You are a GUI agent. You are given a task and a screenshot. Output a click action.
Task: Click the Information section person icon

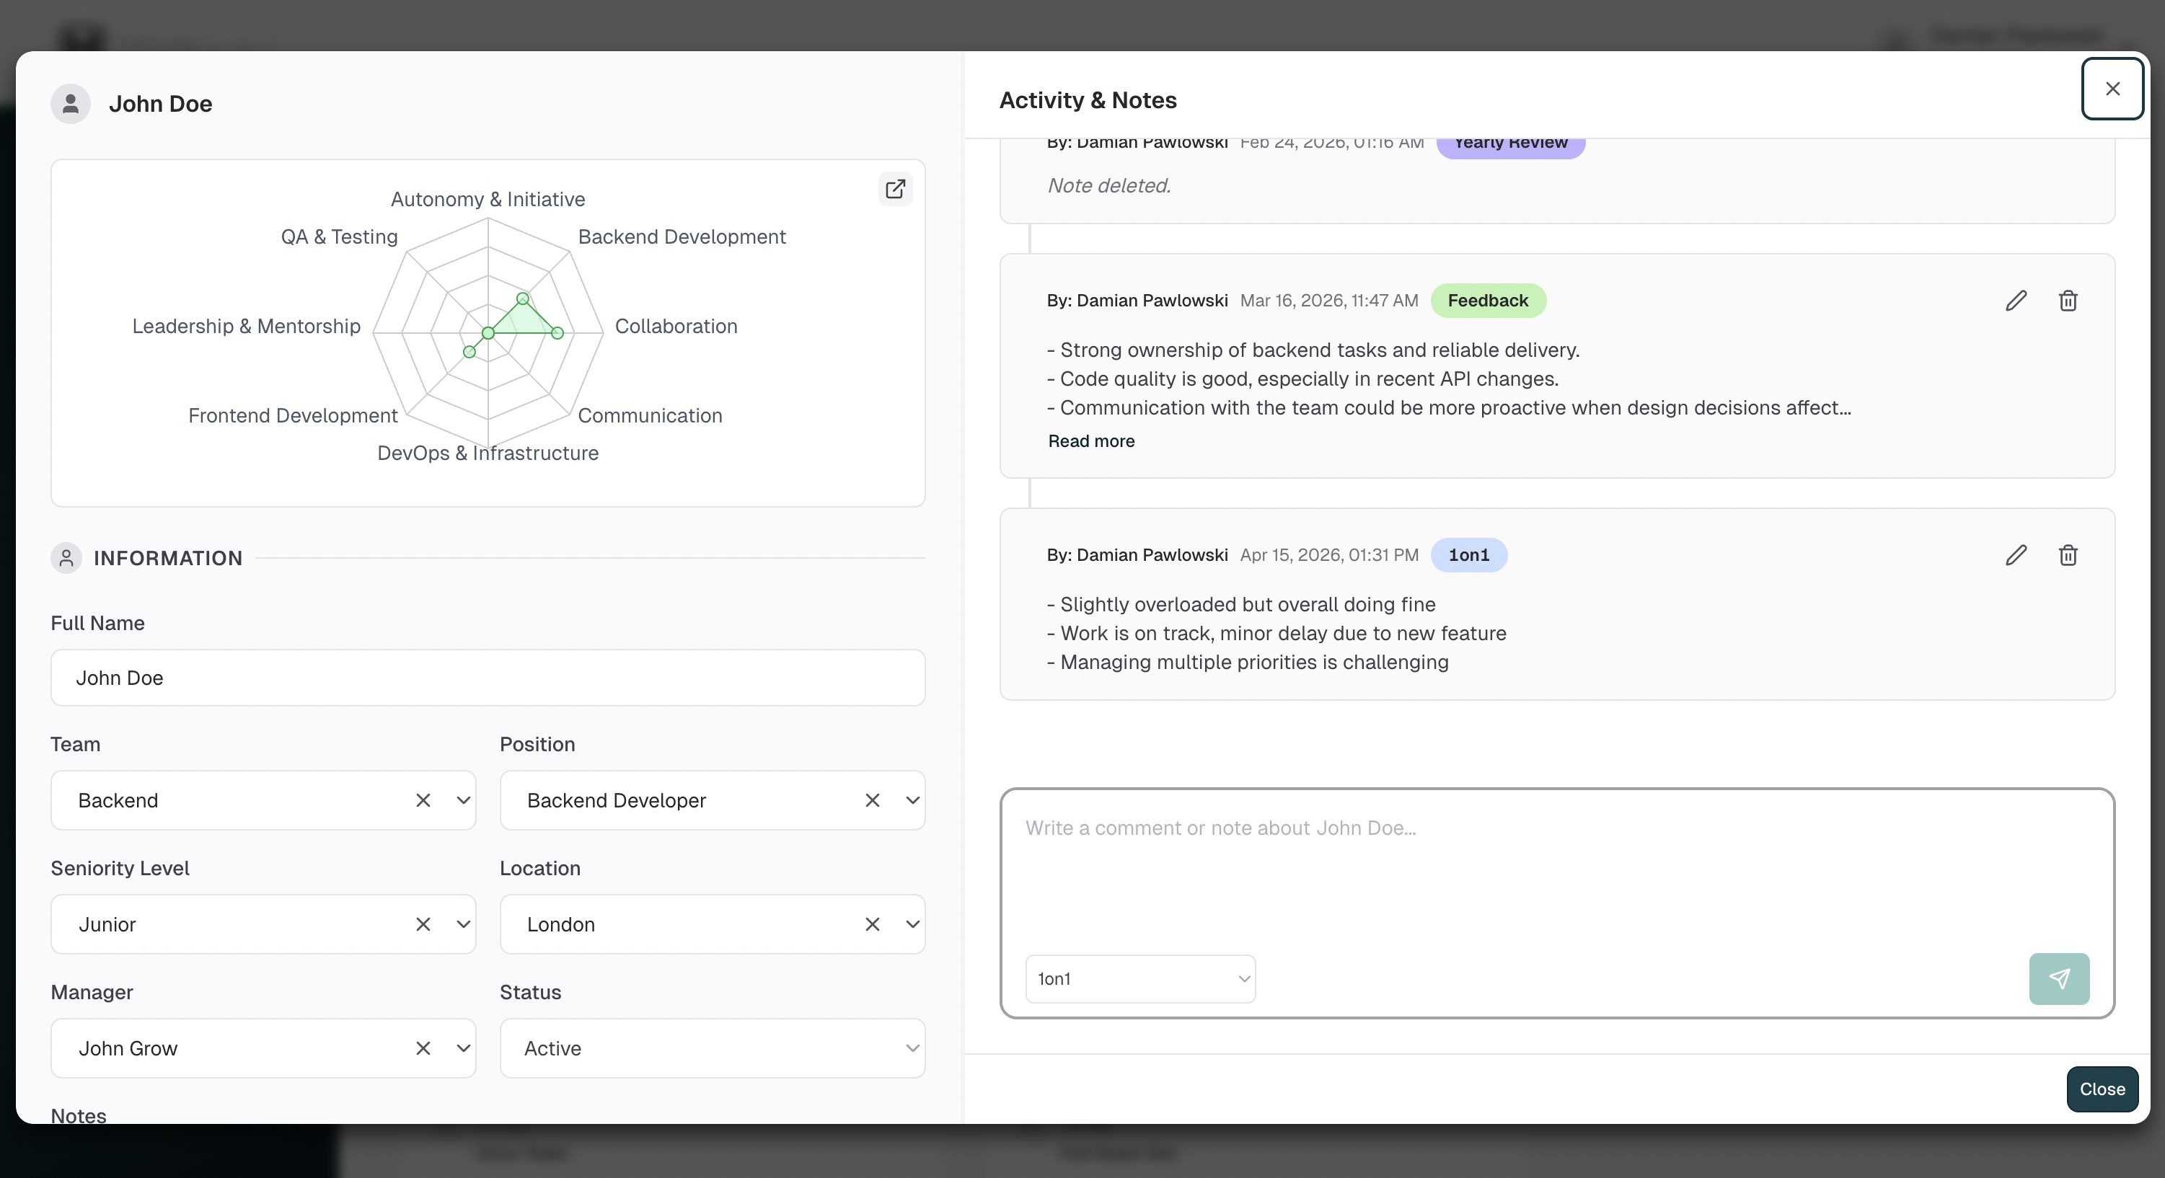pos(66,558)
